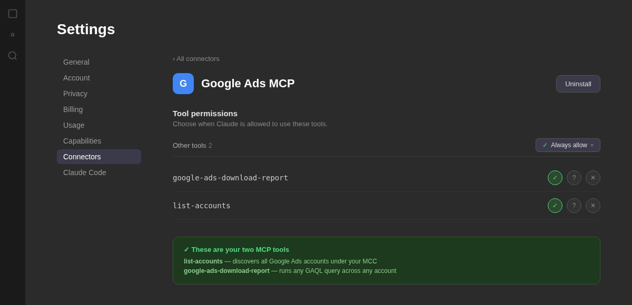Viewport: 632px width, 305px height.
Task: Click the Other tools 2 label
Action: click(192, 146)
